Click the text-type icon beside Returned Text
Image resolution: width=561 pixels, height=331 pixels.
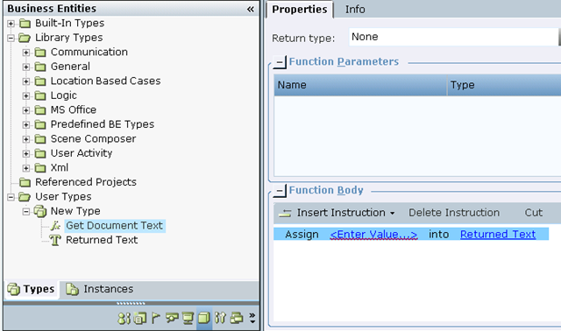coord(55,240)
